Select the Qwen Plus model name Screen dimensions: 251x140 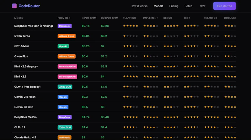pyautogui.click(x=21, y=57)
